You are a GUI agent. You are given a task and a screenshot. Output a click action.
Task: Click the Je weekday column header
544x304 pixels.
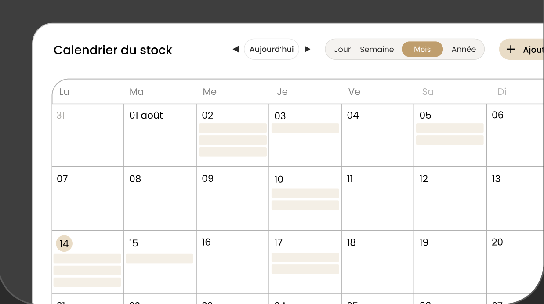(282, 92)
